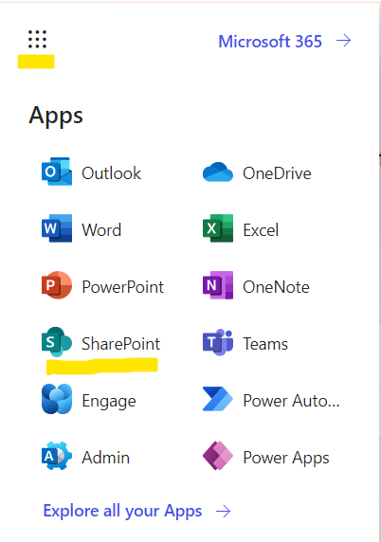The image size is (381, 542).
Task: Select the Word label
Action: coord(101,230)
